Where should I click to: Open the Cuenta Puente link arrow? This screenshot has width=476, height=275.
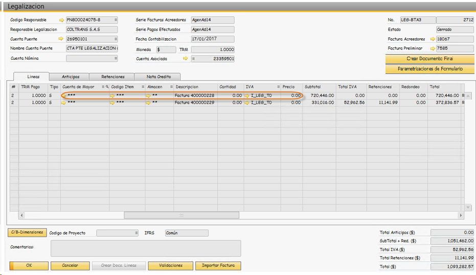[x=62, y=39]
